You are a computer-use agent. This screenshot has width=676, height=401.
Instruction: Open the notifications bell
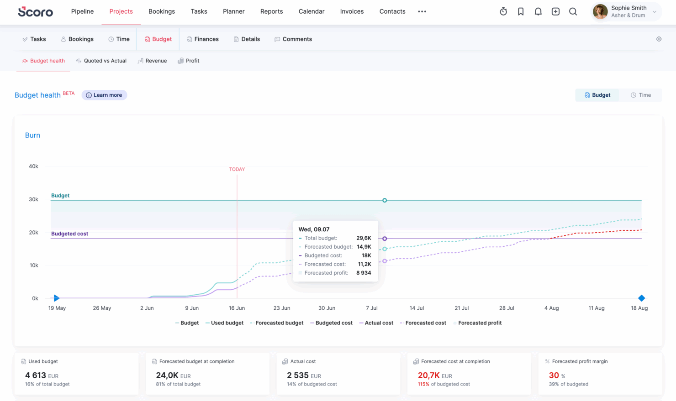[538, 11]
